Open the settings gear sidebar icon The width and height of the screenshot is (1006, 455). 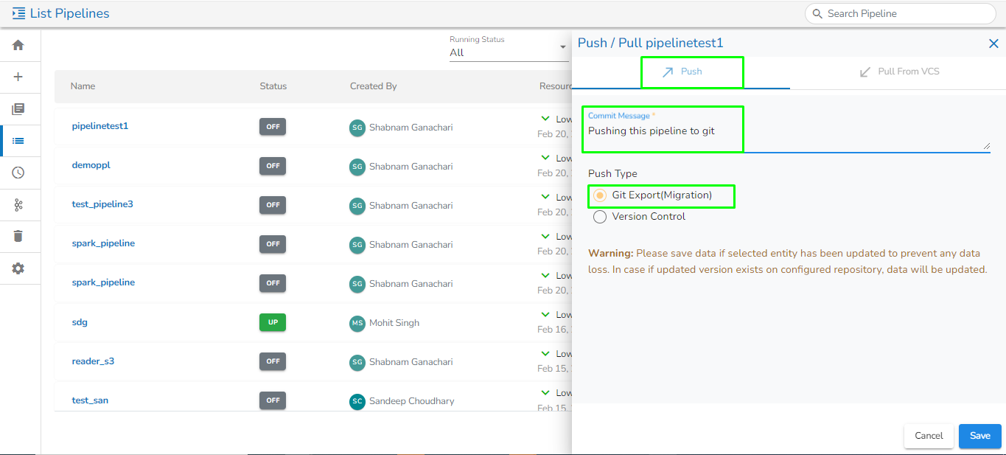coord(18,268)
